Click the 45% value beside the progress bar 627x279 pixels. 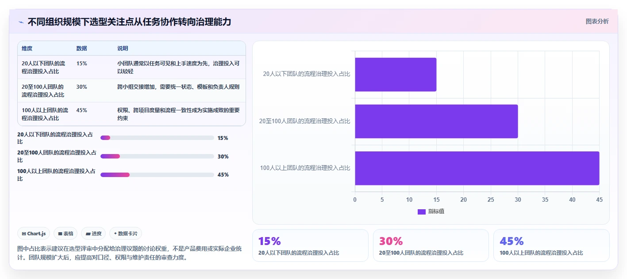[223, 175]
